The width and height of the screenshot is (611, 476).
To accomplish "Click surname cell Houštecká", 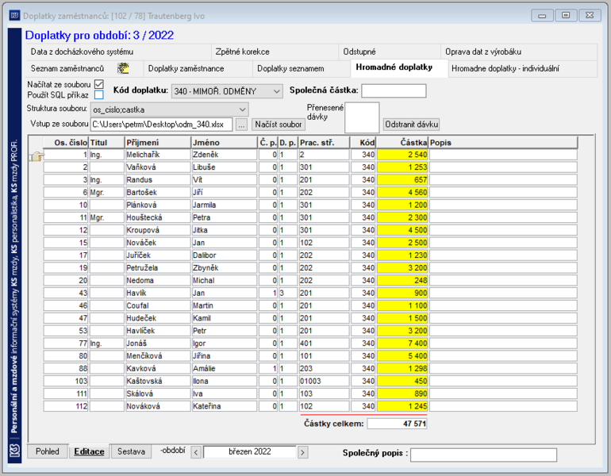I will 158,217.
